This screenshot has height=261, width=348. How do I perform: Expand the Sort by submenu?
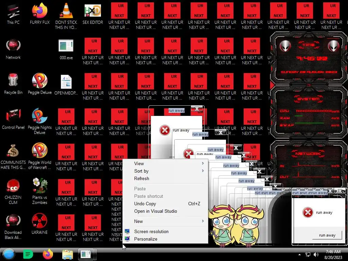(166, 171)
